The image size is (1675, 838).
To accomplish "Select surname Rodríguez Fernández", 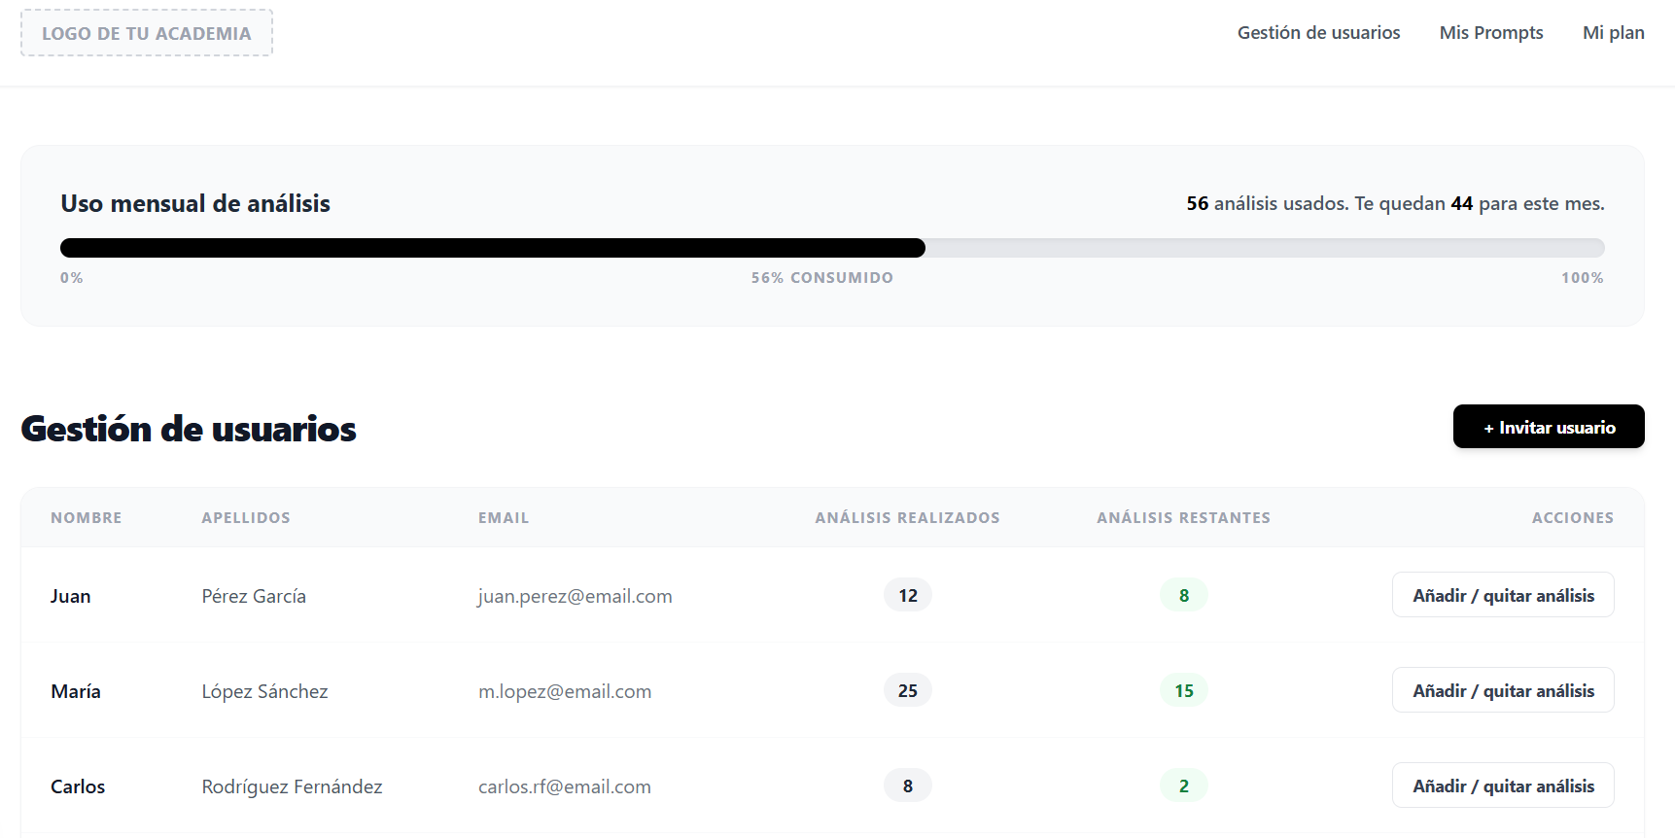I will pos(292,786).
